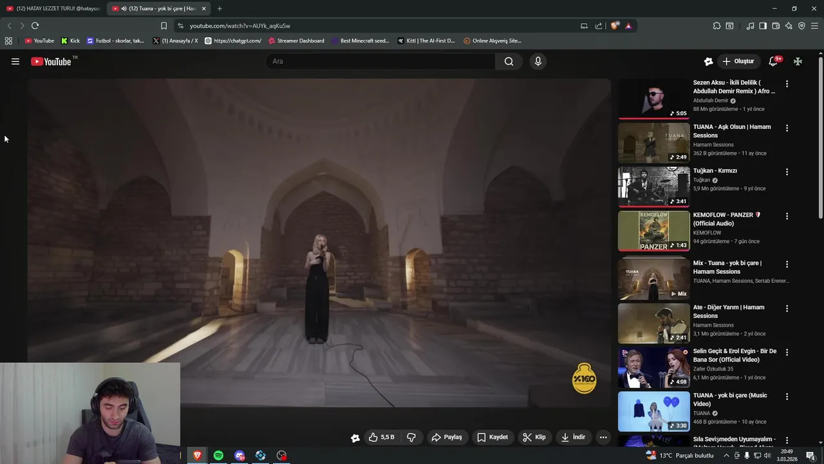Viewport: 824px width, 464px height.
Task: Create a clip with Klip button
Action: coord(534,437)
